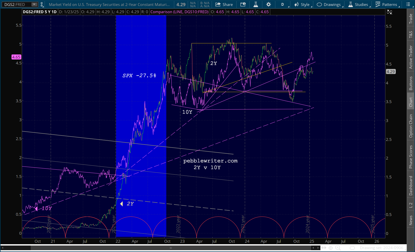The width and height of the screenshot is (415, 252).
Task: Click the symbol link clip icon
Action: tap(42, 4)
